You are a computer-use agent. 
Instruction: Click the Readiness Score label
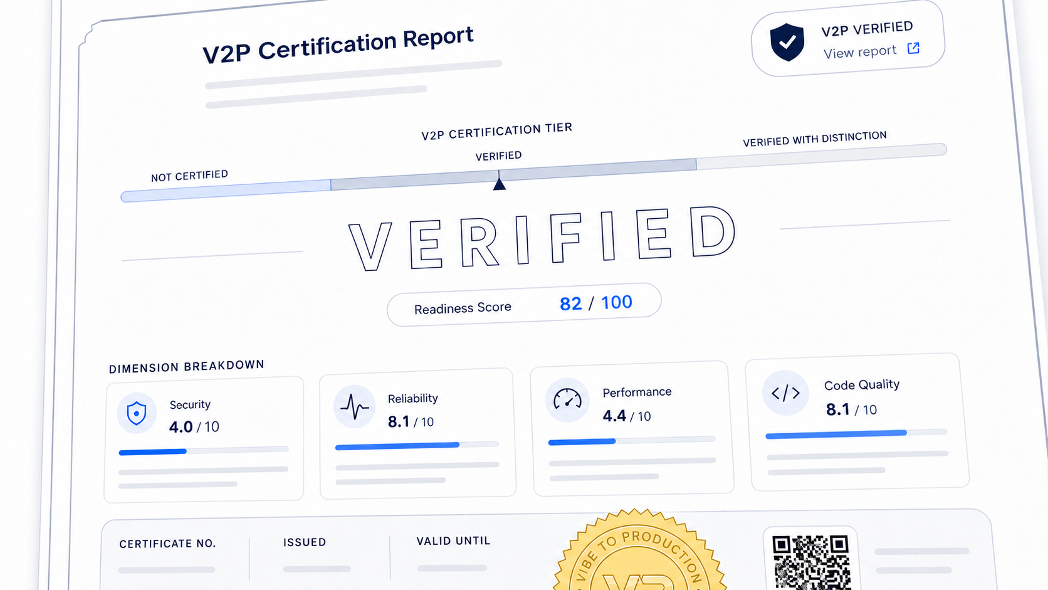click(463, 308)
